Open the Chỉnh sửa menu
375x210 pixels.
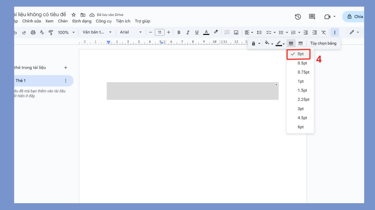pyautogui.click(x=32, y=21)
